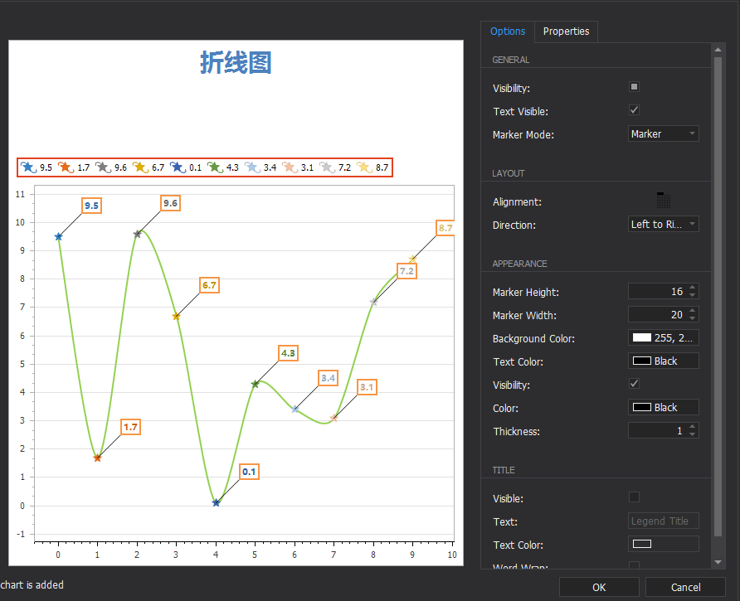The image size is (740, 601).
Task: Click the Cancel button
Action: click(x=685, y=587)
